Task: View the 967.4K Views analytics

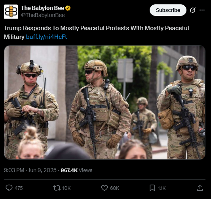Action: [x=76, y=170]
